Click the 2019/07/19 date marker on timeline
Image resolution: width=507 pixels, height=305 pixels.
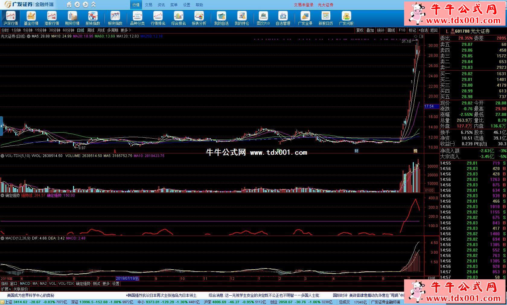[x=127, y=278]
